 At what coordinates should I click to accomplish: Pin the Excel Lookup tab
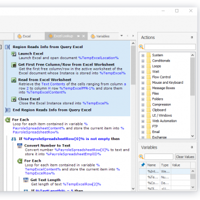(x=78, y=36)
